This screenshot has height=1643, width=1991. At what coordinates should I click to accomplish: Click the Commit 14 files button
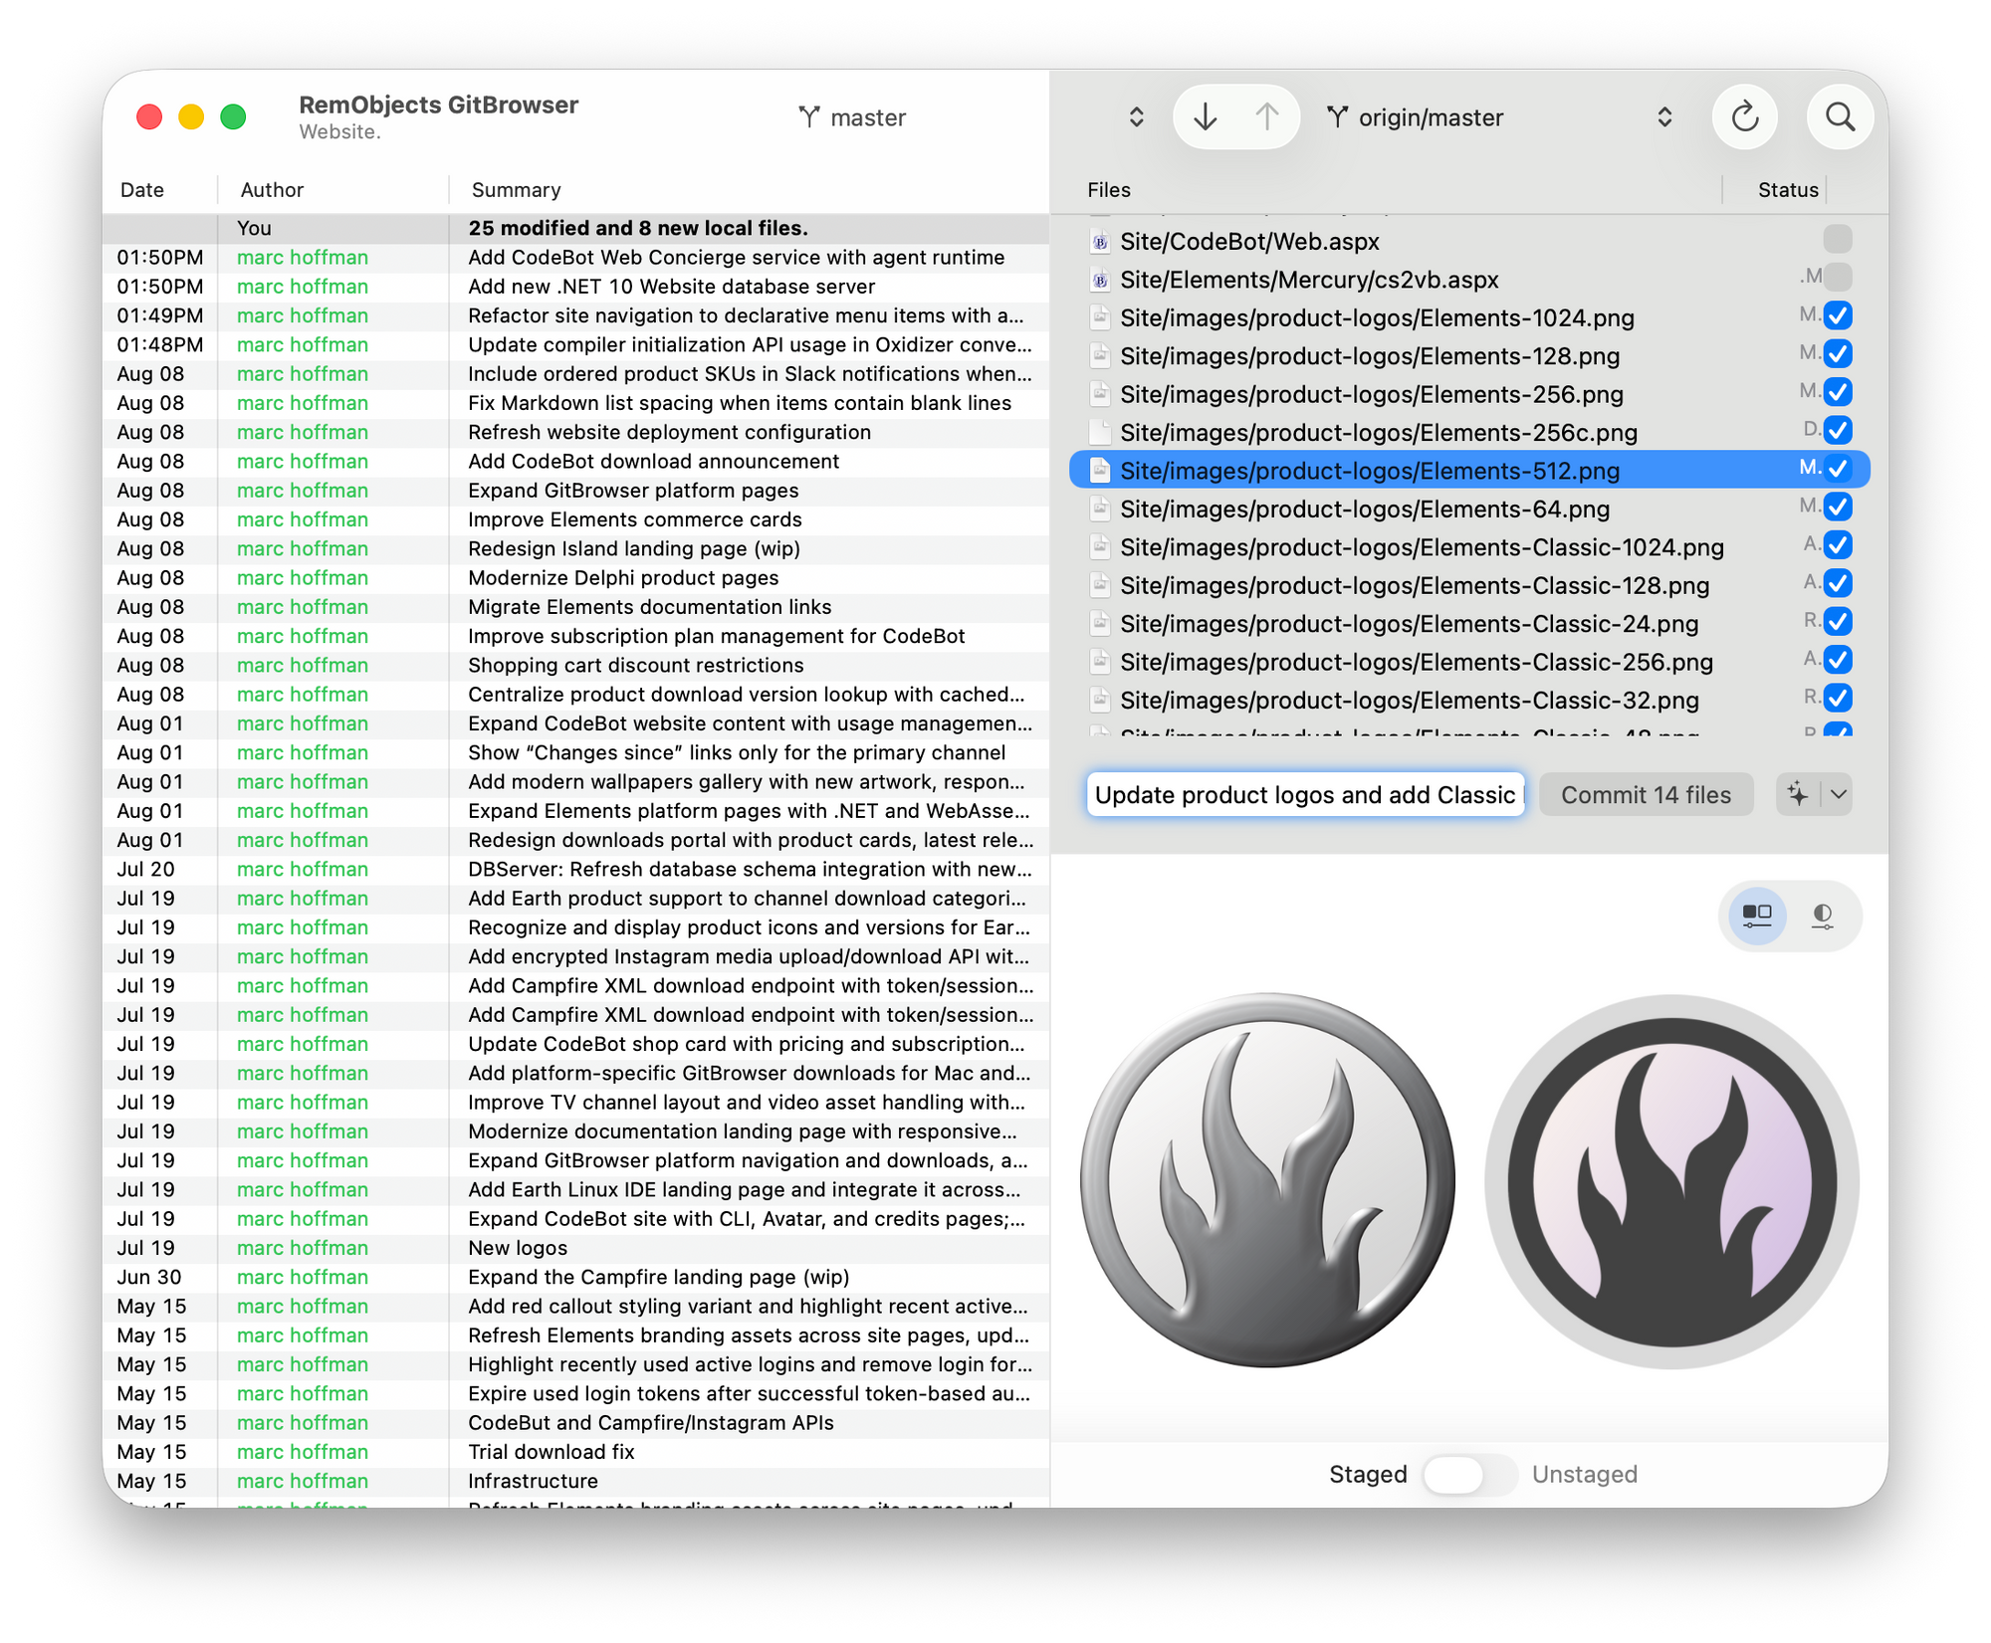coord(1646,794)
